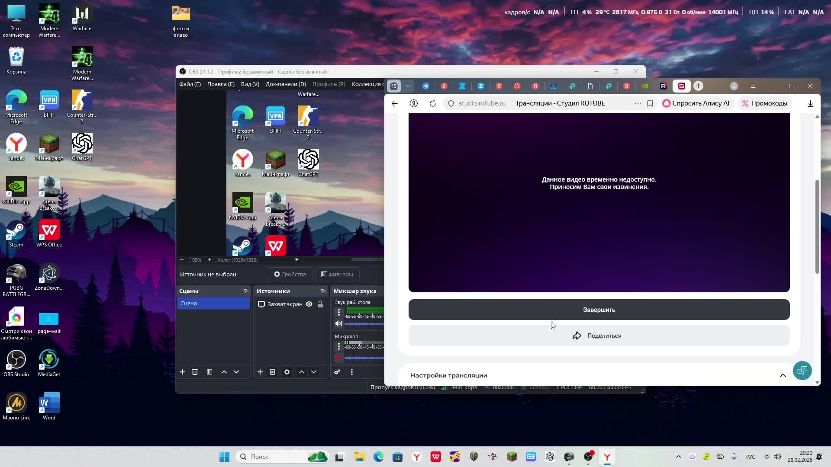Add a new source in Источники panel
The image size is (831, 467).
260,372
